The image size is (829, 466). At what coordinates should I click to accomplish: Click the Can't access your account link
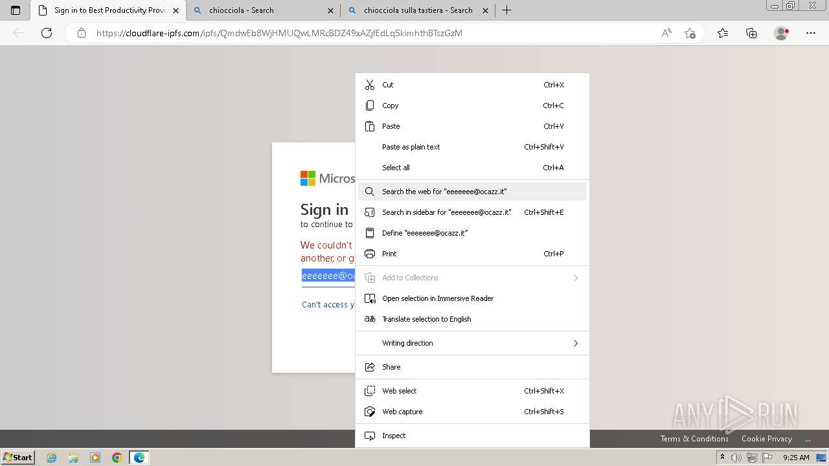click(x=328, y=305)
